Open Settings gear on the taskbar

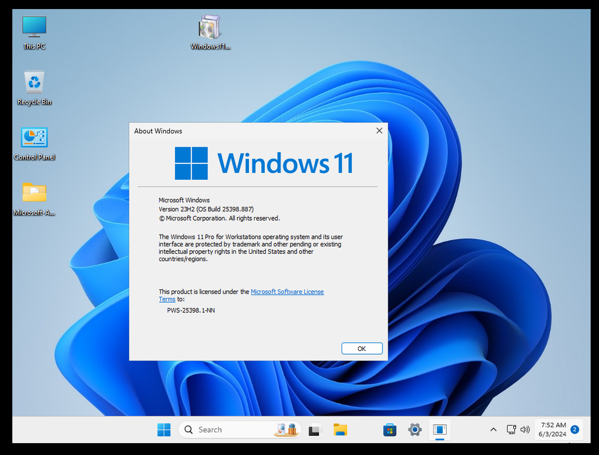414,430
